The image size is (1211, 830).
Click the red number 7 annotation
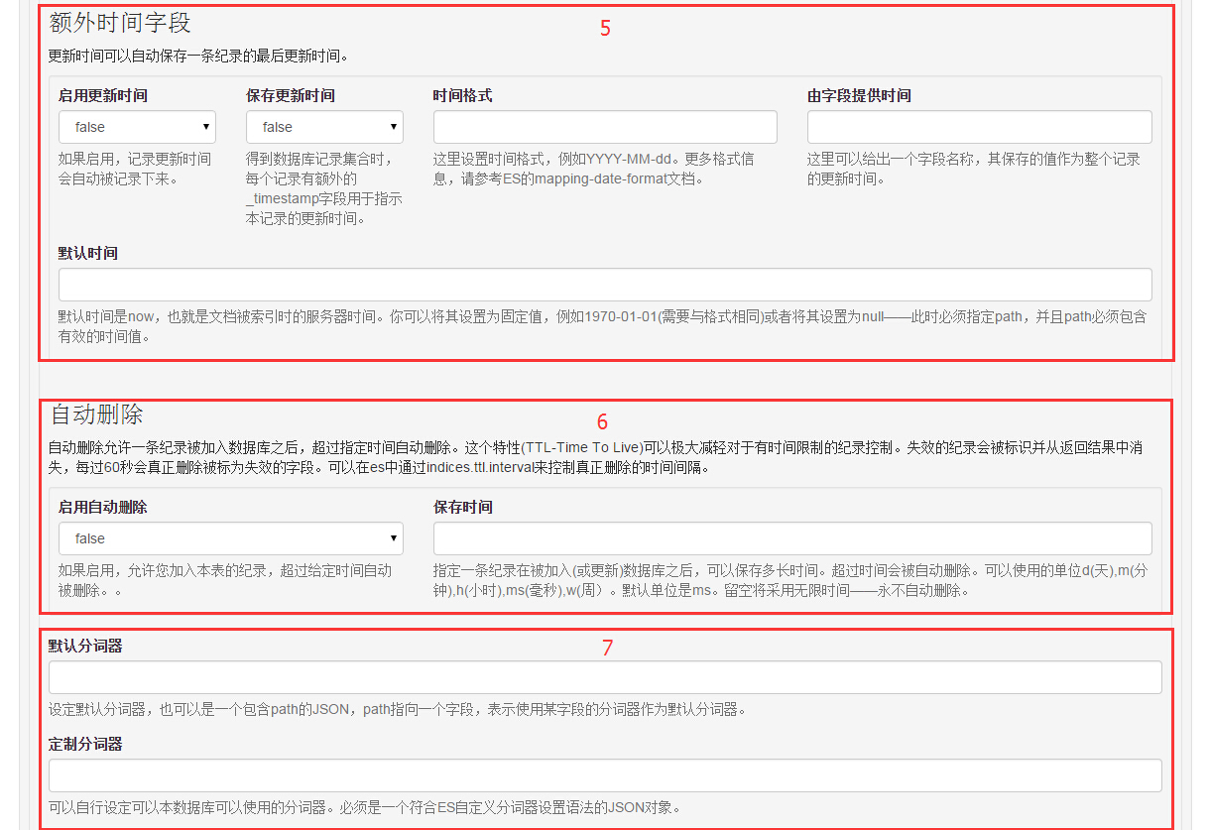pyautogui.click(x=608, y=649)
